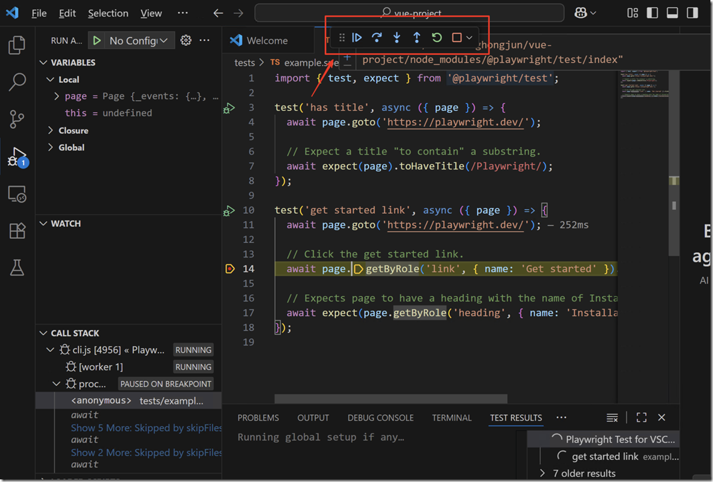Click 'Show 5 More: Skipped by skipFiles' link
The height and width of the screenshot is (482, 713).
coord(146,428)
